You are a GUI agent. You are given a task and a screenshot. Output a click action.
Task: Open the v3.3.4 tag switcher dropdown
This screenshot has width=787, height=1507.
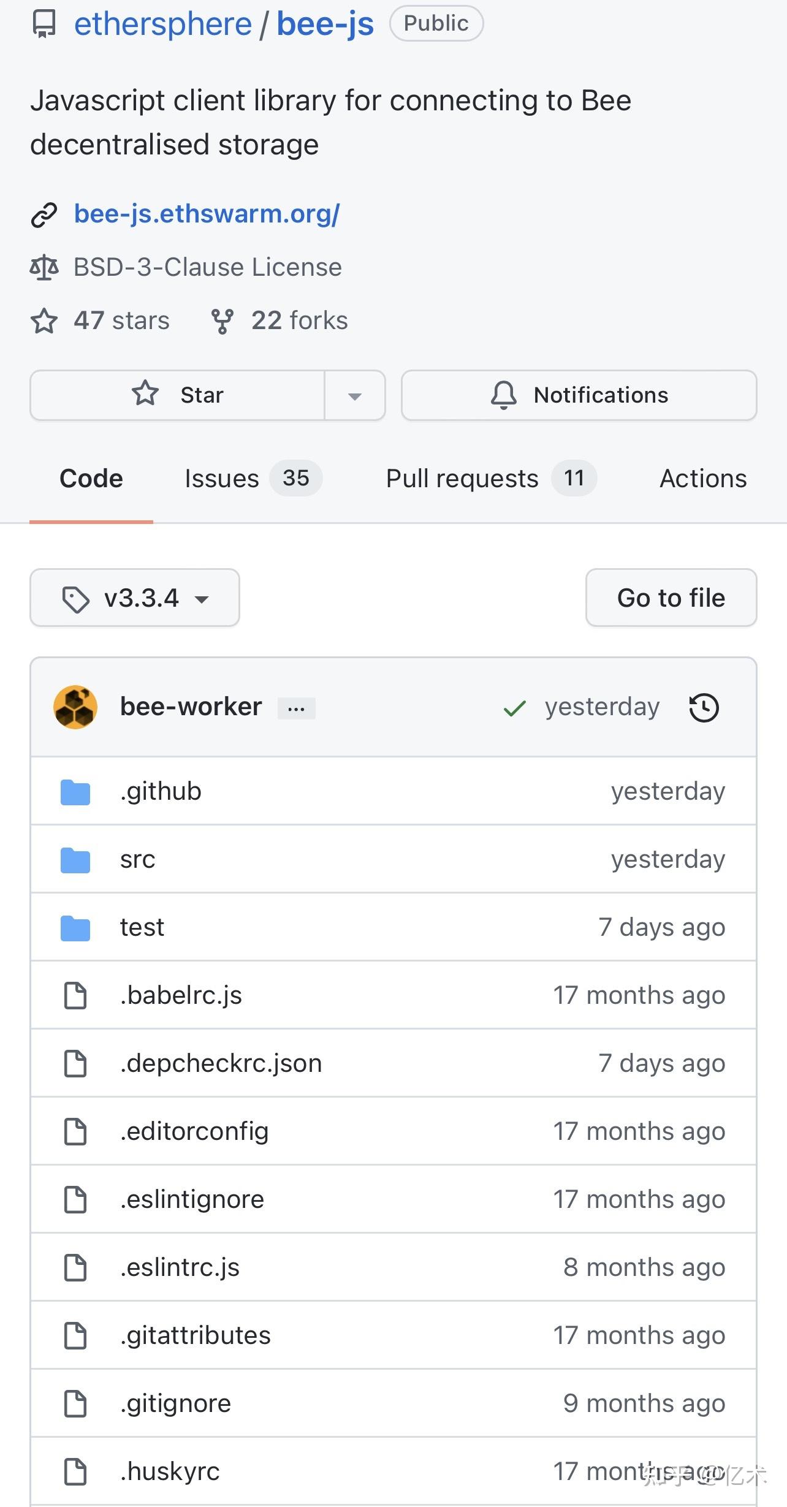coord(135,598)
